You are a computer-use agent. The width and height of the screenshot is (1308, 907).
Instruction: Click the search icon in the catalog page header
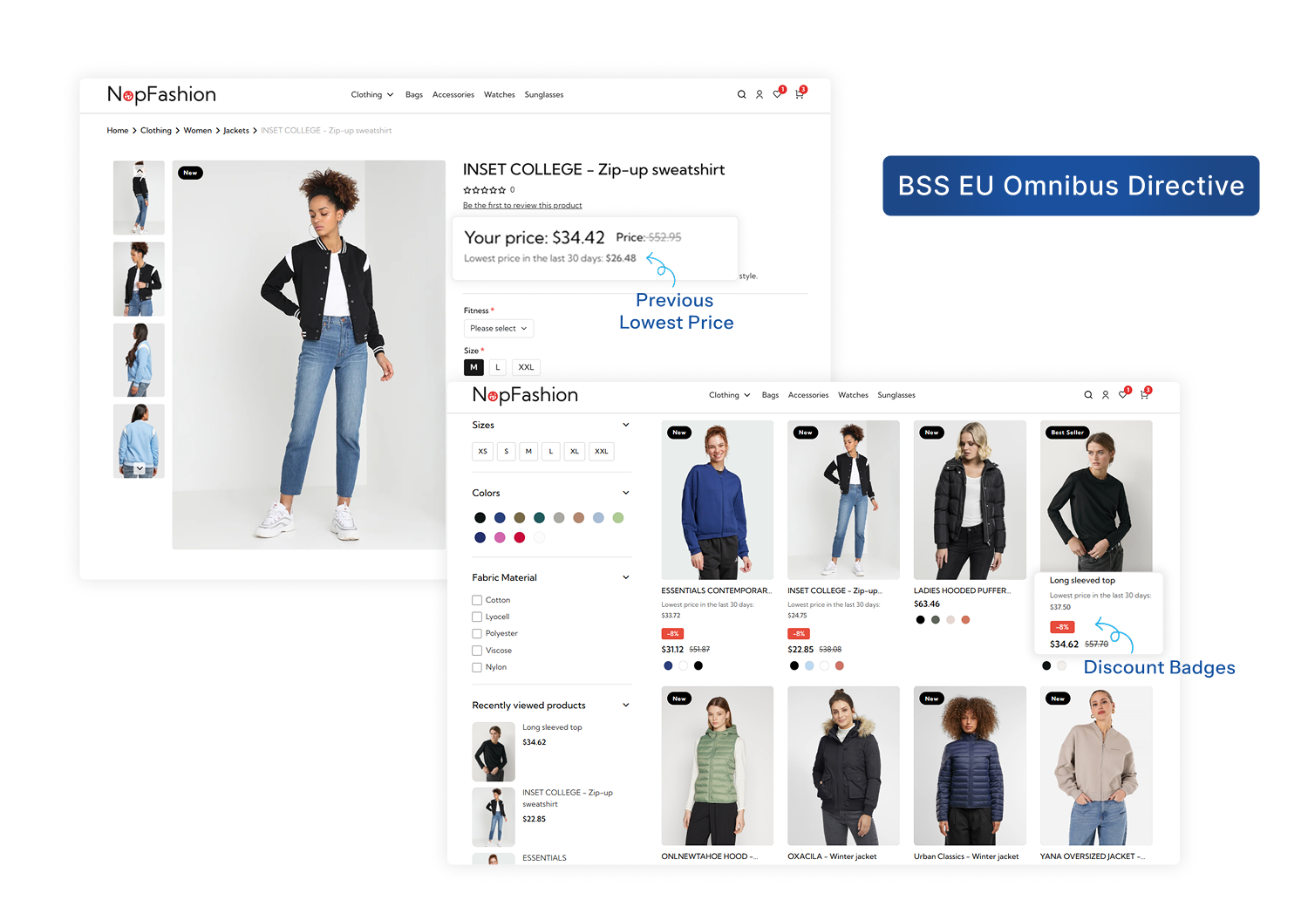point(1088,395)
